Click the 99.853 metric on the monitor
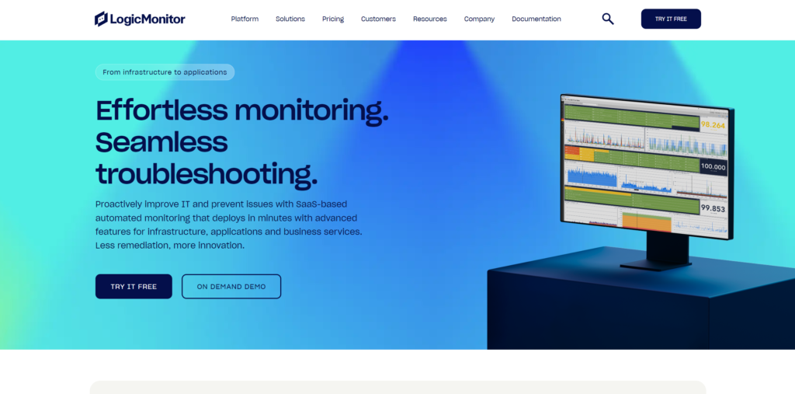This screenshot has height=394, width=795. pyautogui.click(x=713, y=208)
